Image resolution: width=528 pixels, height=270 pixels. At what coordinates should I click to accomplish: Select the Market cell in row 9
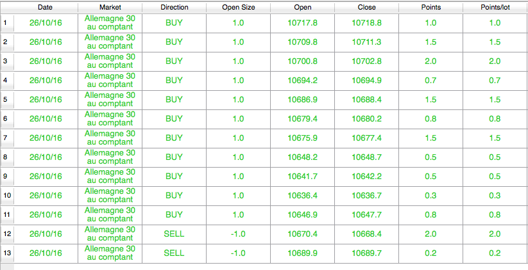pyautogui.click(x=110, y=177)
